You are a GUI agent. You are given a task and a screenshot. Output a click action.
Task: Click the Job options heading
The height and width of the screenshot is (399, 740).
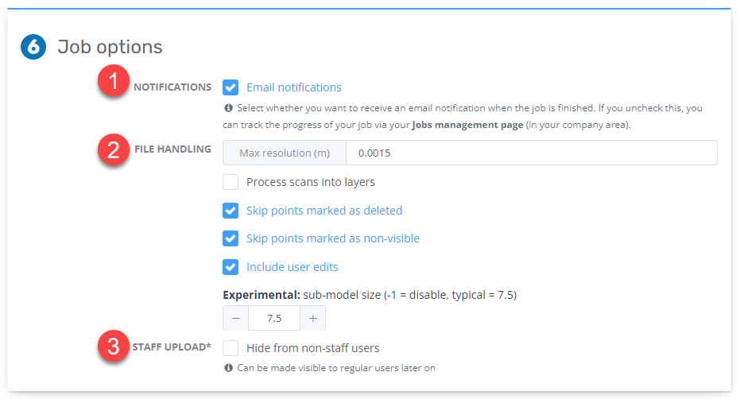click(x=110, y=48)
